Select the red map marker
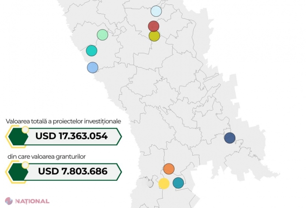 [x=154, y=26]
